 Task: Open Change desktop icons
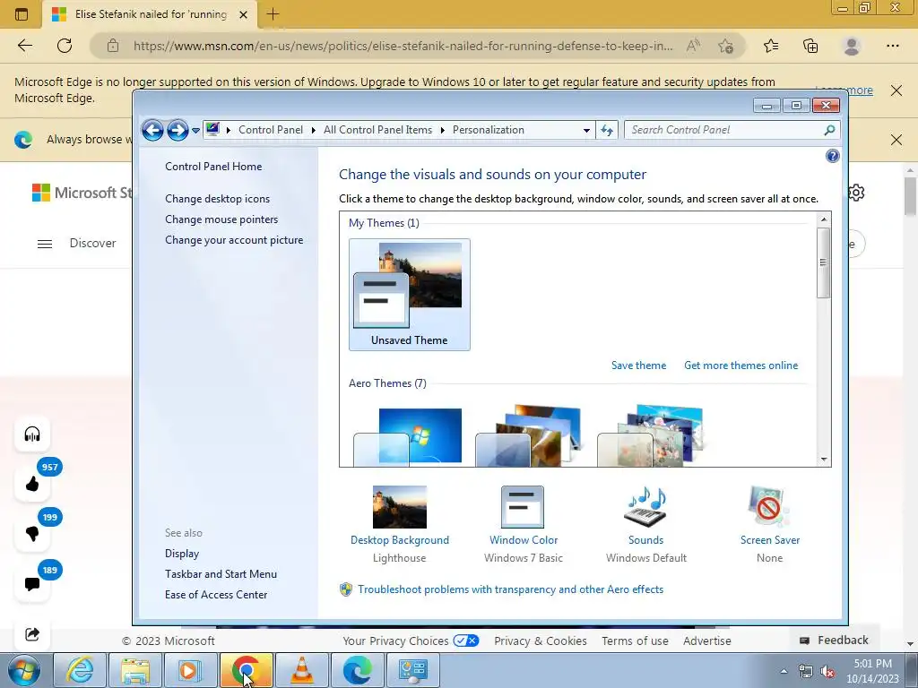pyautogui.click(x=217, y=198)
